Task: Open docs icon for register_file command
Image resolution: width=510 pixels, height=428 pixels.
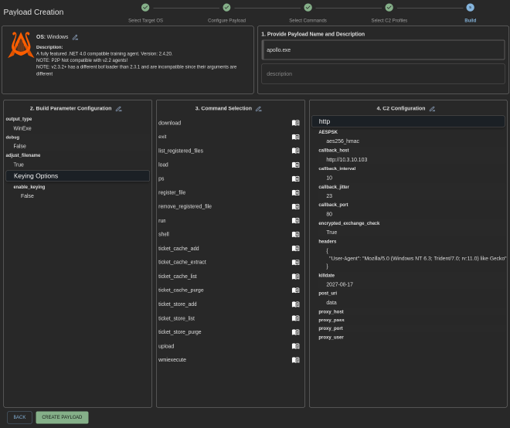Action: (295, 192)
